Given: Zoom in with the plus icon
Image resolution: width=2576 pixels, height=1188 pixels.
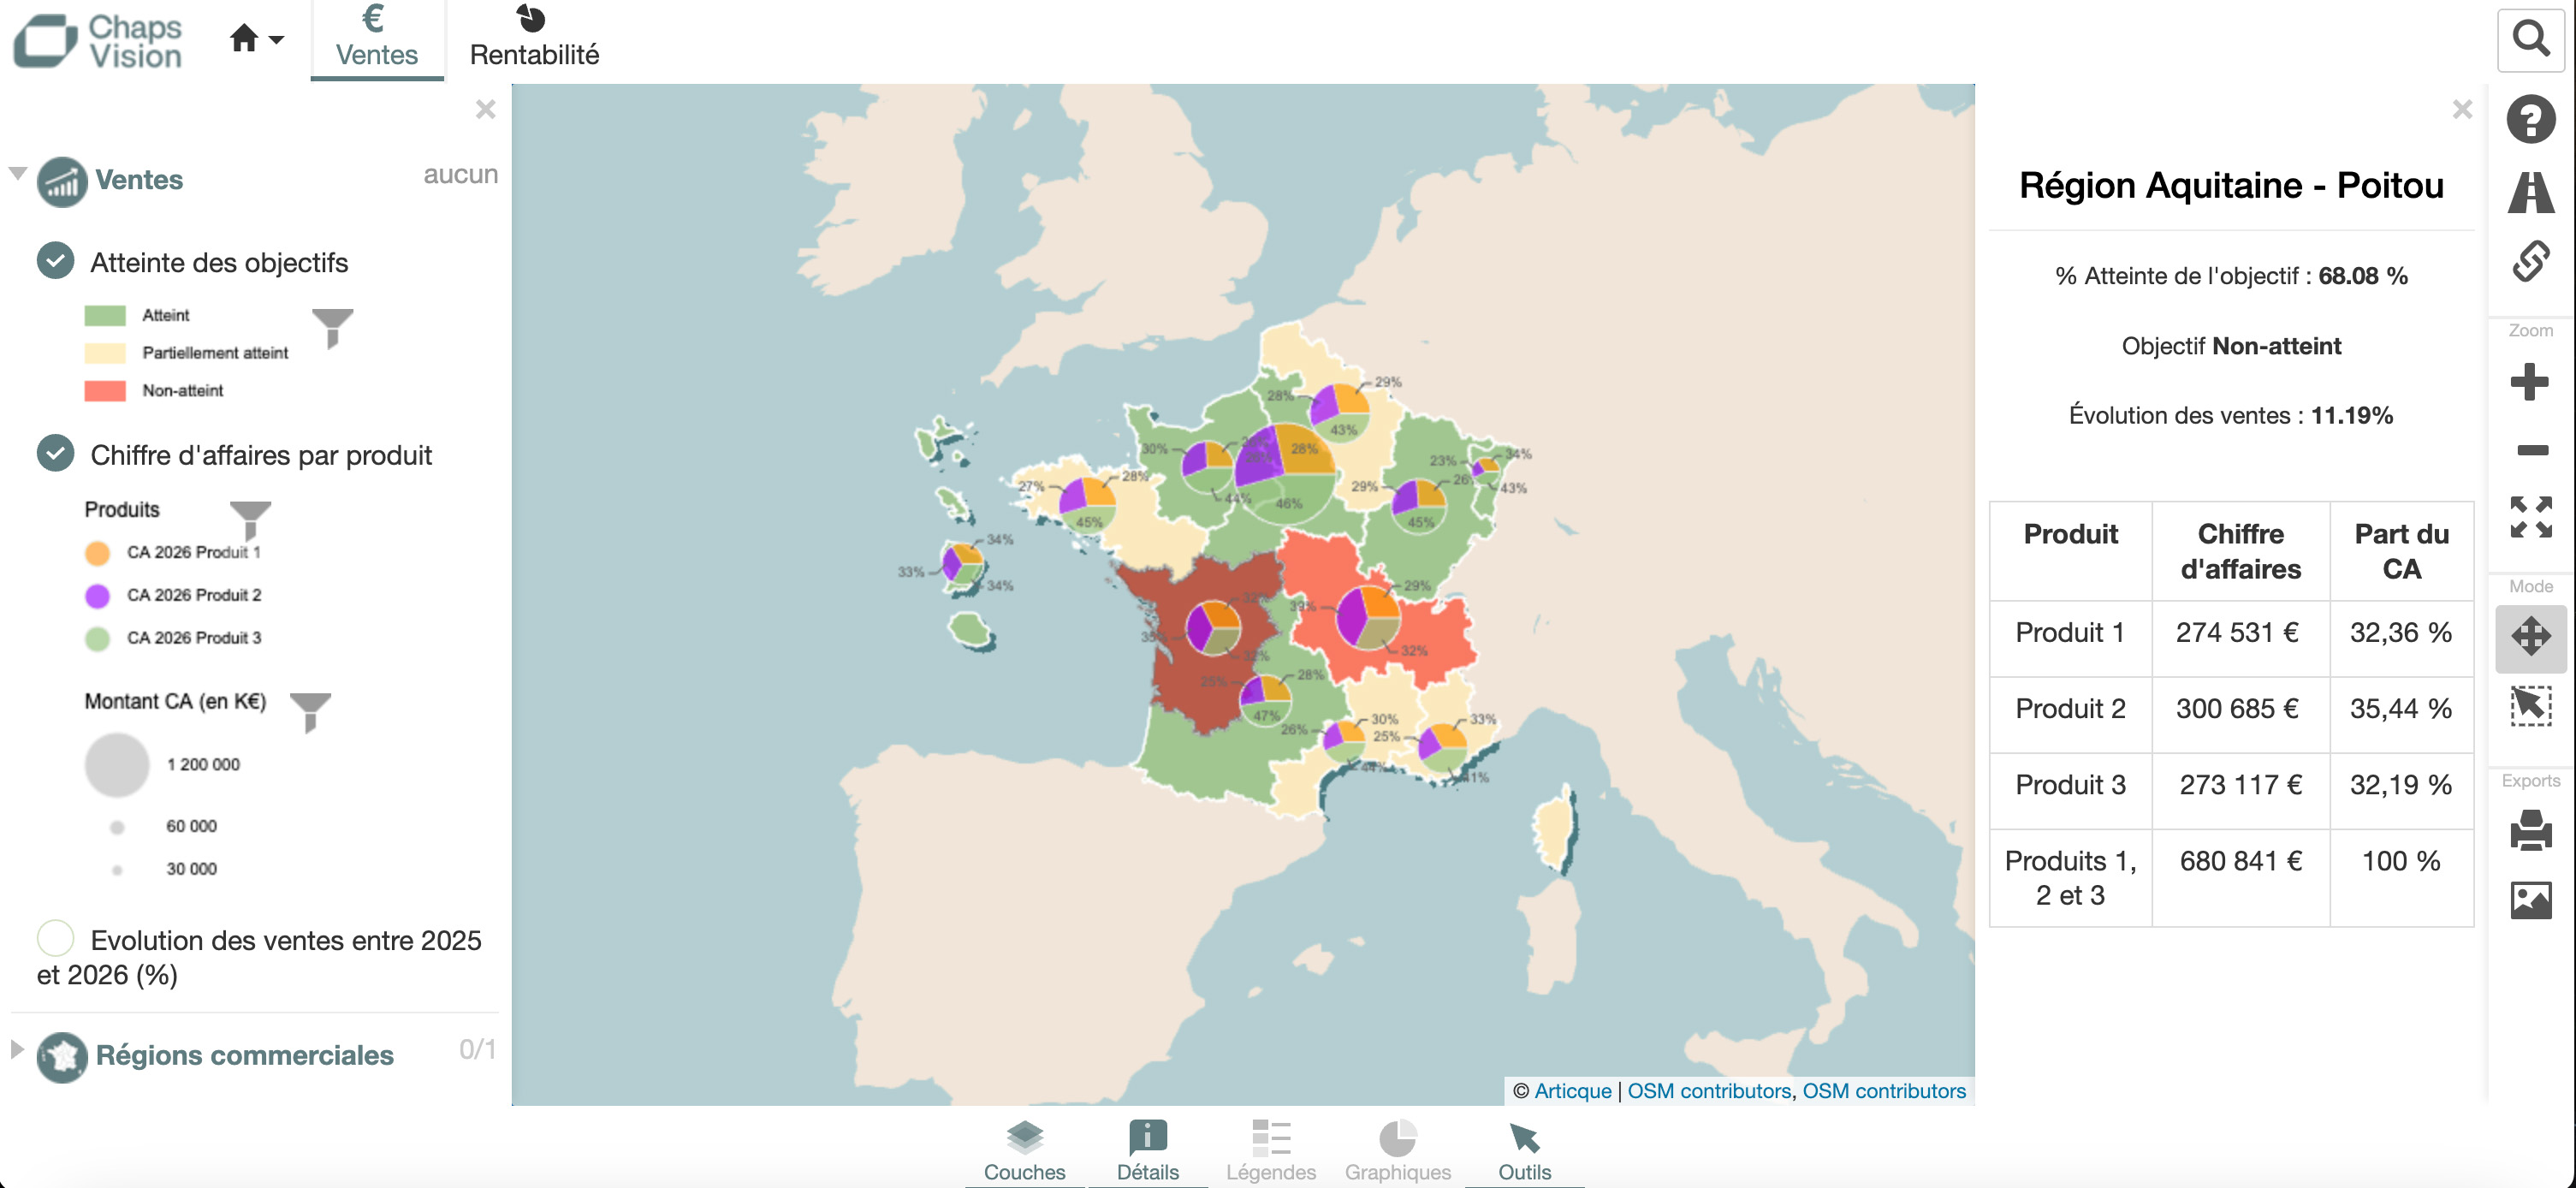Looking at the screenshot, I should (2530, 381).
